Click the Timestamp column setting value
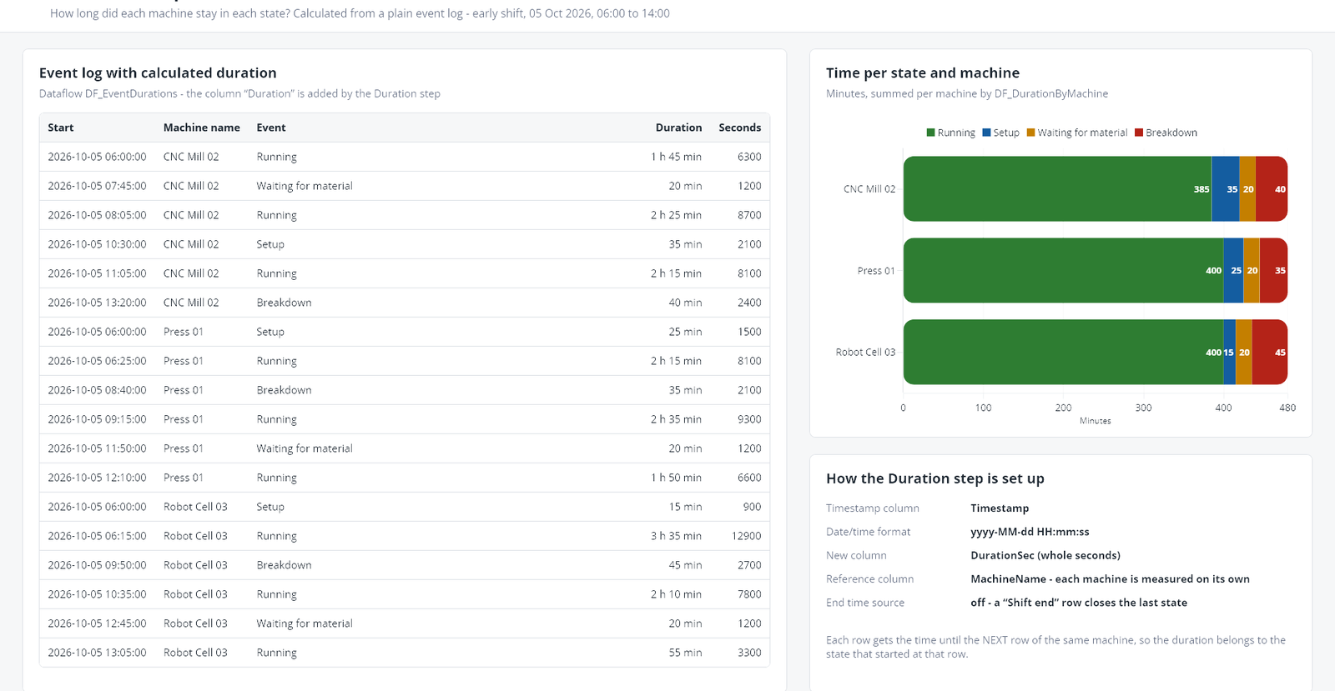 (x=1000, y=508)
